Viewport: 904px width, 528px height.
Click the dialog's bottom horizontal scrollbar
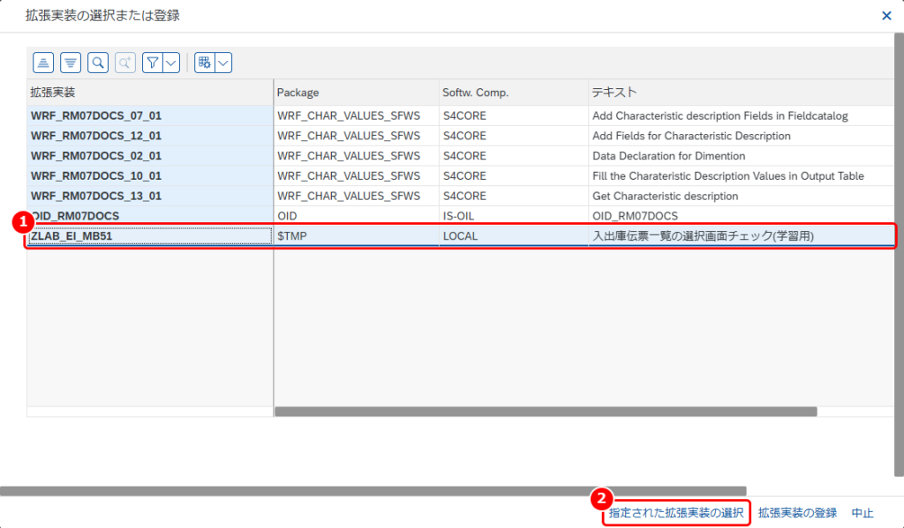coord(373,491)
